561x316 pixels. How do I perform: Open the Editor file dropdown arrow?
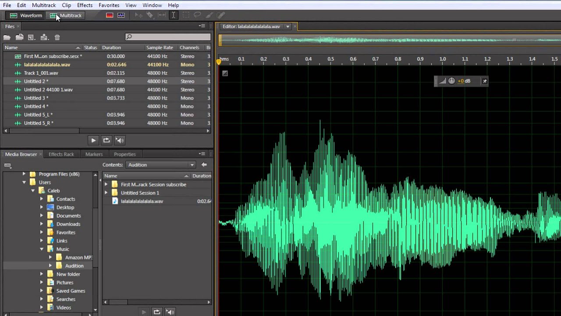(x=288, y=27)
